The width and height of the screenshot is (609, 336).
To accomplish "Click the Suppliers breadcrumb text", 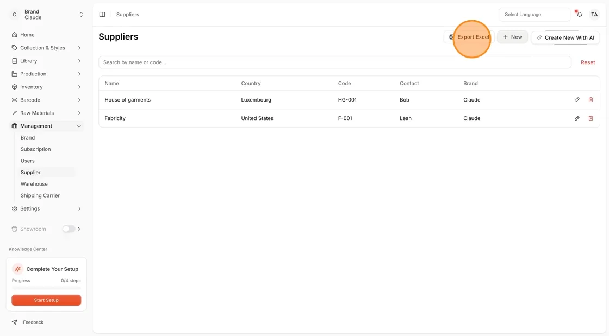I will 127,14.
